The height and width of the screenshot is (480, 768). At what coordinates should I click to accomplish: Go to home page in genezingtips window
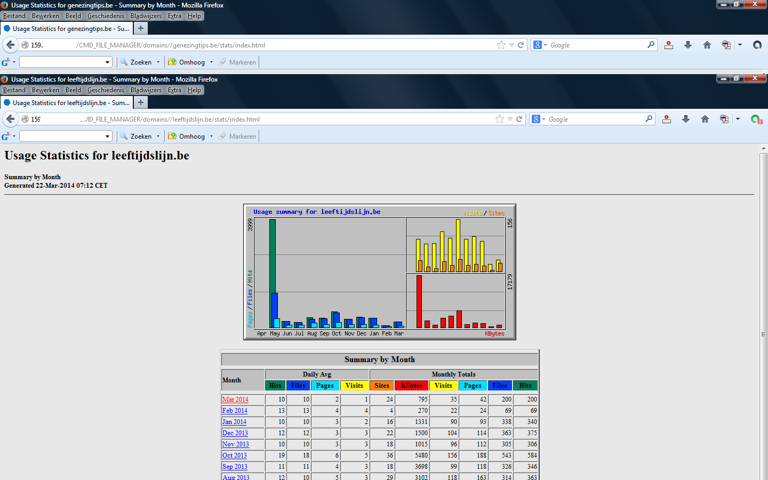[x=707, y=45]
